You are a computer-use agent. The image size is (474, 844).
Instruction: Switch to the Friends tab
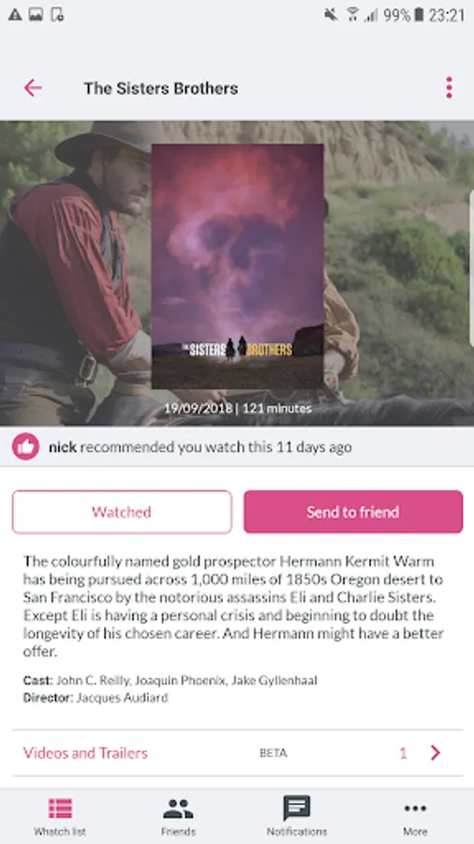[178, 817]
